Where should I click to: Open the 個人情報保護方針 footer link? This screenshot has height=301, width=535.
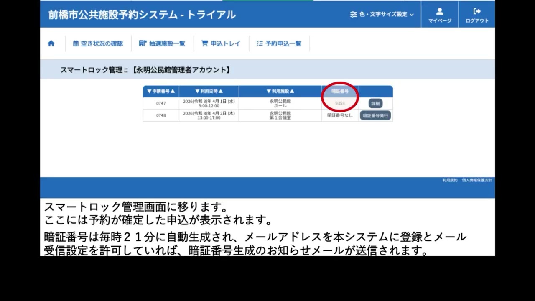click(477, 180)
